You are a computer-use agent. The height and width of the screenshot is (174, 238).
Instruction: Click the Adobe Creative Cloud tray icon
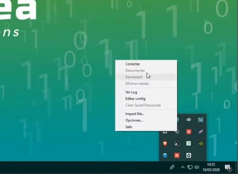point(189,120)
